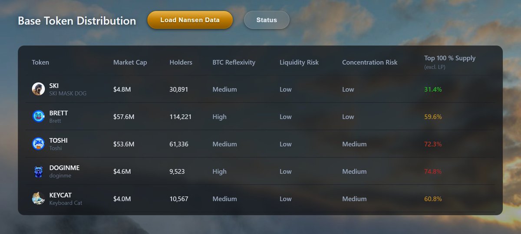
Task: Click the Keyboard Cat subtitle
Action: pyautogui.click(x=66, y=203)
